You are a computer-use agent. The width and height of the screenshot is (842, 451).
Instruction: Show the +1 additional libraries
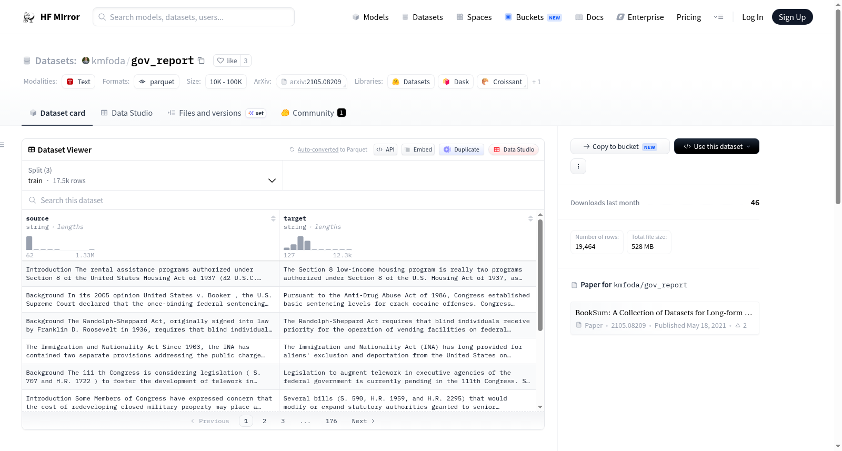[x=536, y=82]
